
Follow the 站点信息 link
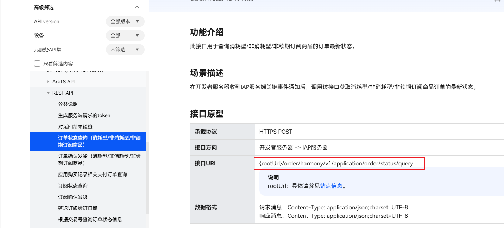(x=331, y=186)
